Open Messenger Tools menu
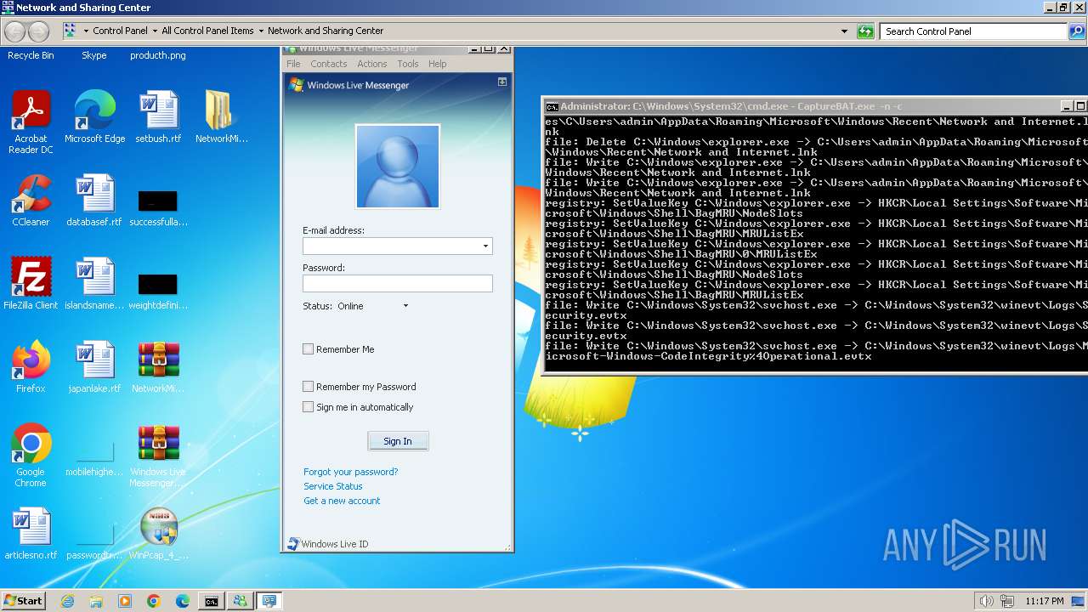The width and height of the screenshot is (1088, 612). (x=408, y=64)
